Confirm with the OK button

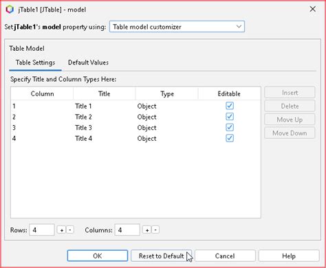pyautogui.click(x=98, y=256)
